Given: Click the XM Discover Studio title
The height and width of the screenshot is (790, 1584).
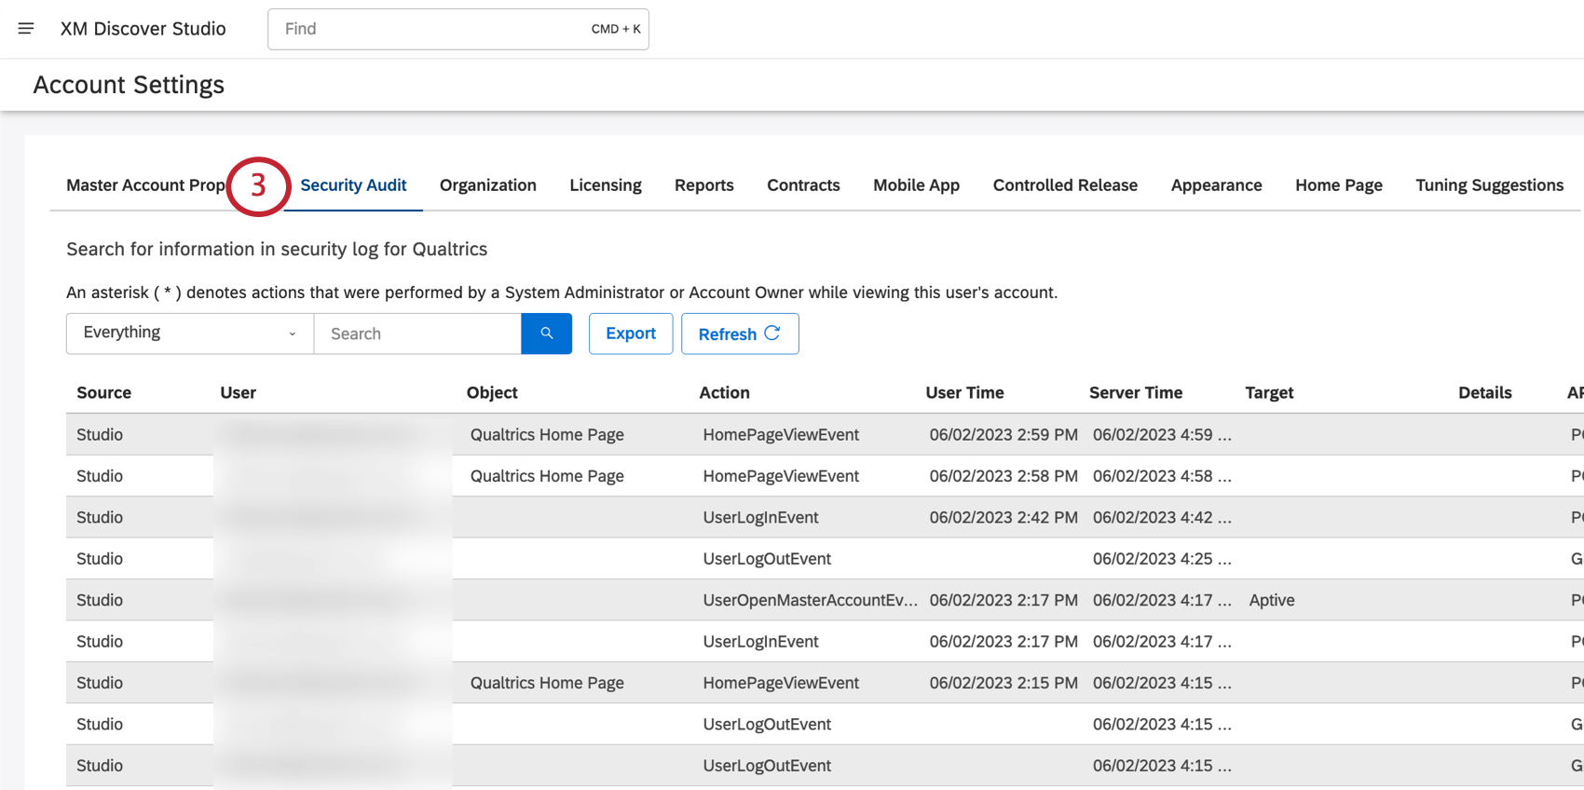Looking at the screenshot, I should click(x=143, y=29).
